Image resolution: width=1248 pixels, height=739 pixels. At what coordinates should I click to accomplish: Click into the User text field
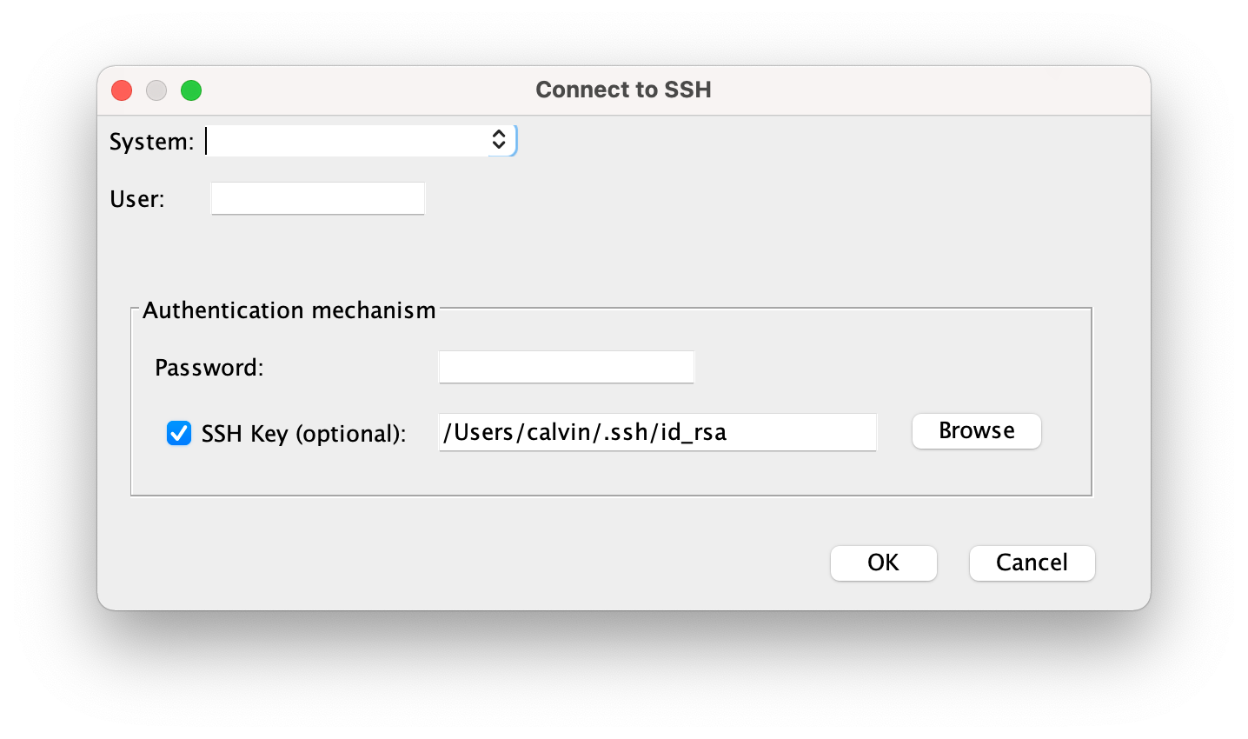click(318, 198)
